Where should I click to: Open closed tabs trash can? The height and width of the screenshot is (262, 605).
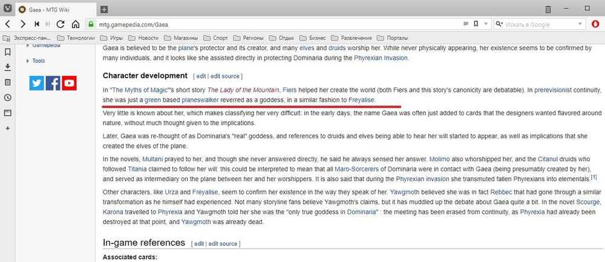click(x=548, y=9)
